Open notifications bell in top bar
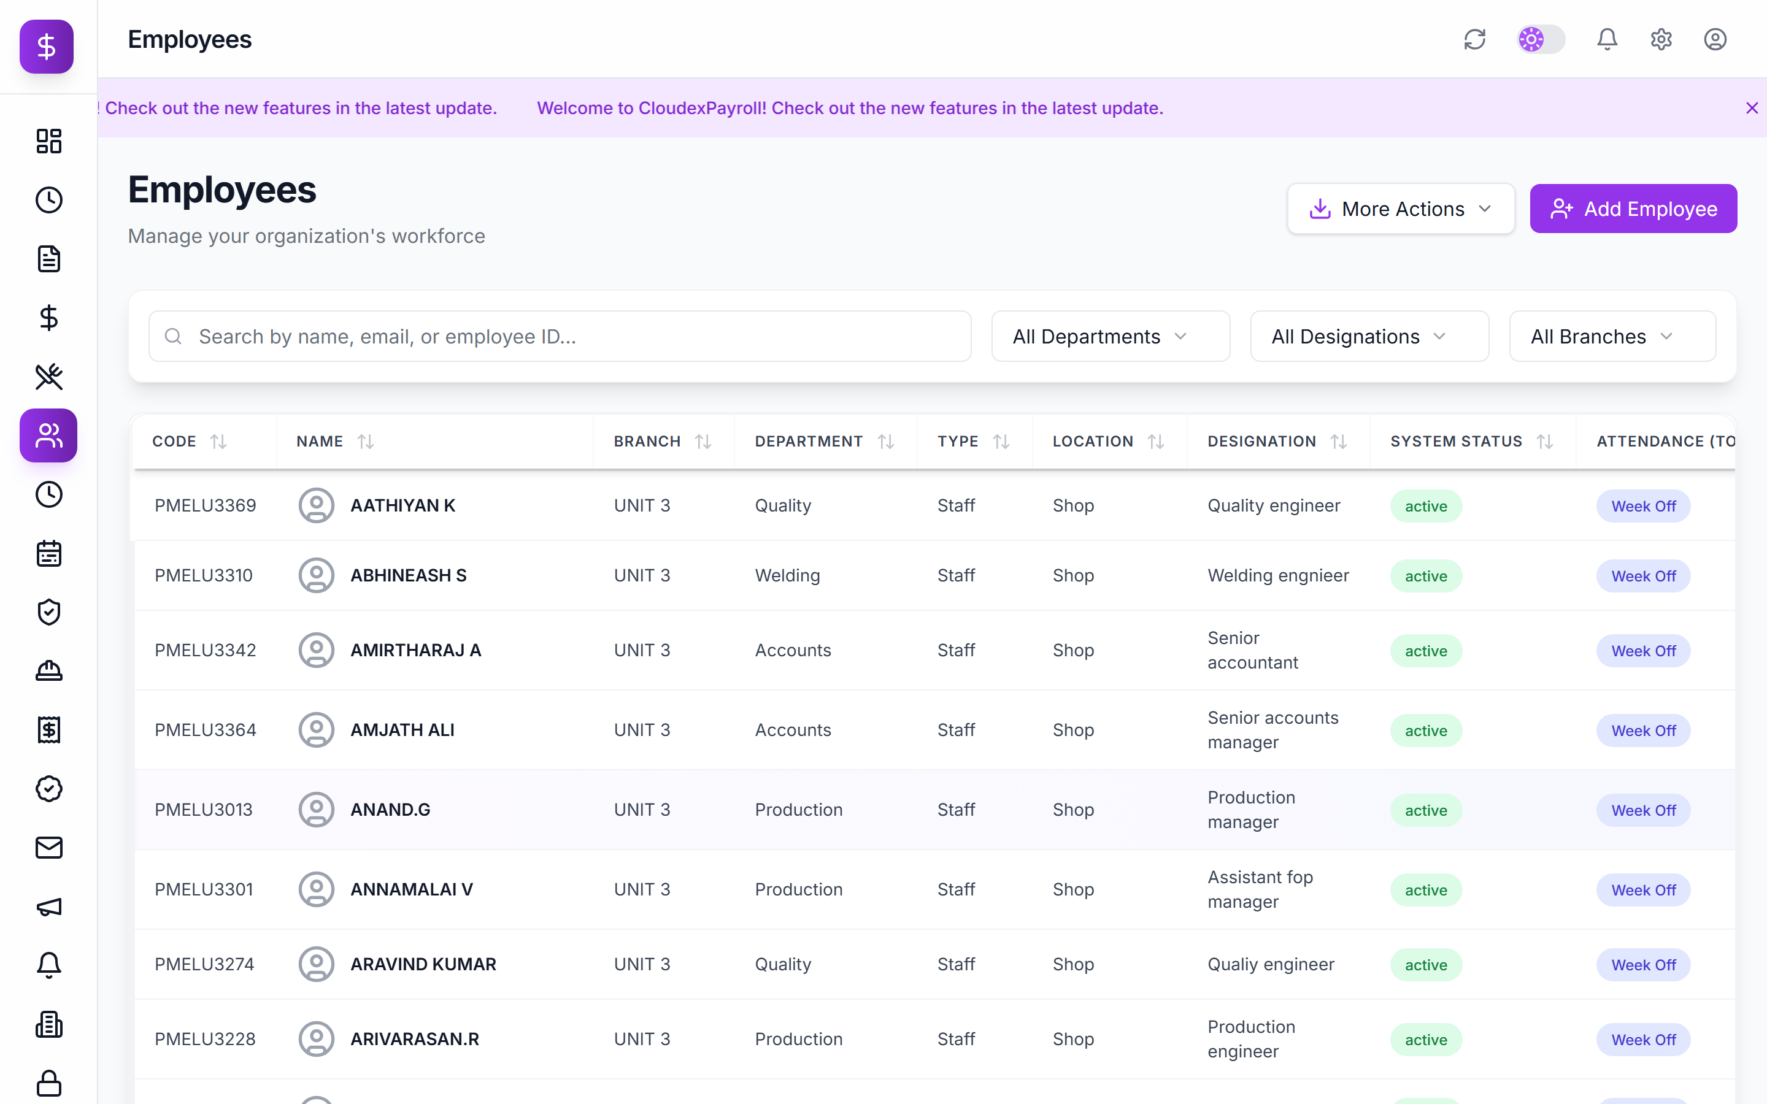 coord(1607,39)
